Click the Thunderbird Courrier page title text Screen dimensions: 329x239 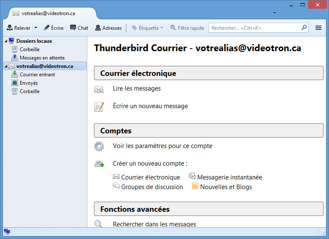click(197, 48)
